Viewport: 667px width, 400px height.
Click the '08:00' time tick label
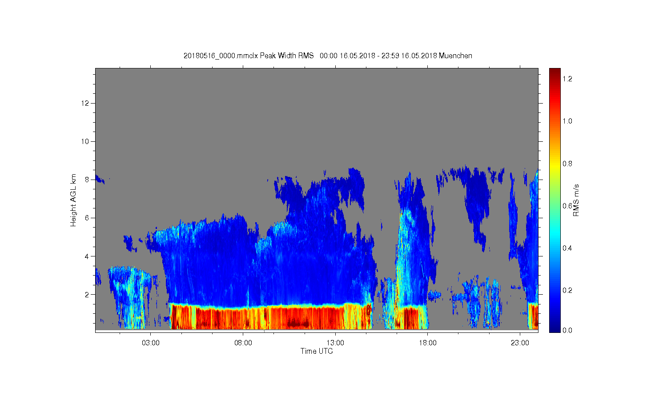pos(243,343)
